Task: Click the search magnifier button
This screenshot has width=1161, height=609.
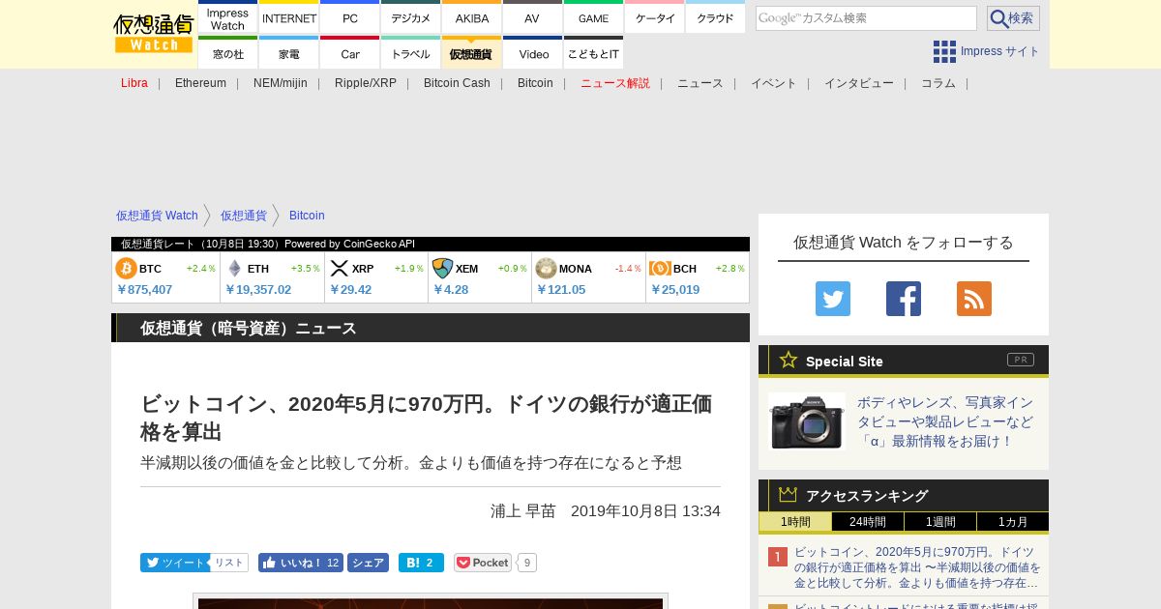Action: point(1013,18)
